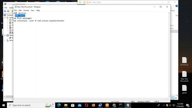Open the File menu of Computer Management
Screen dimensions: 192x108
point(6,8)
